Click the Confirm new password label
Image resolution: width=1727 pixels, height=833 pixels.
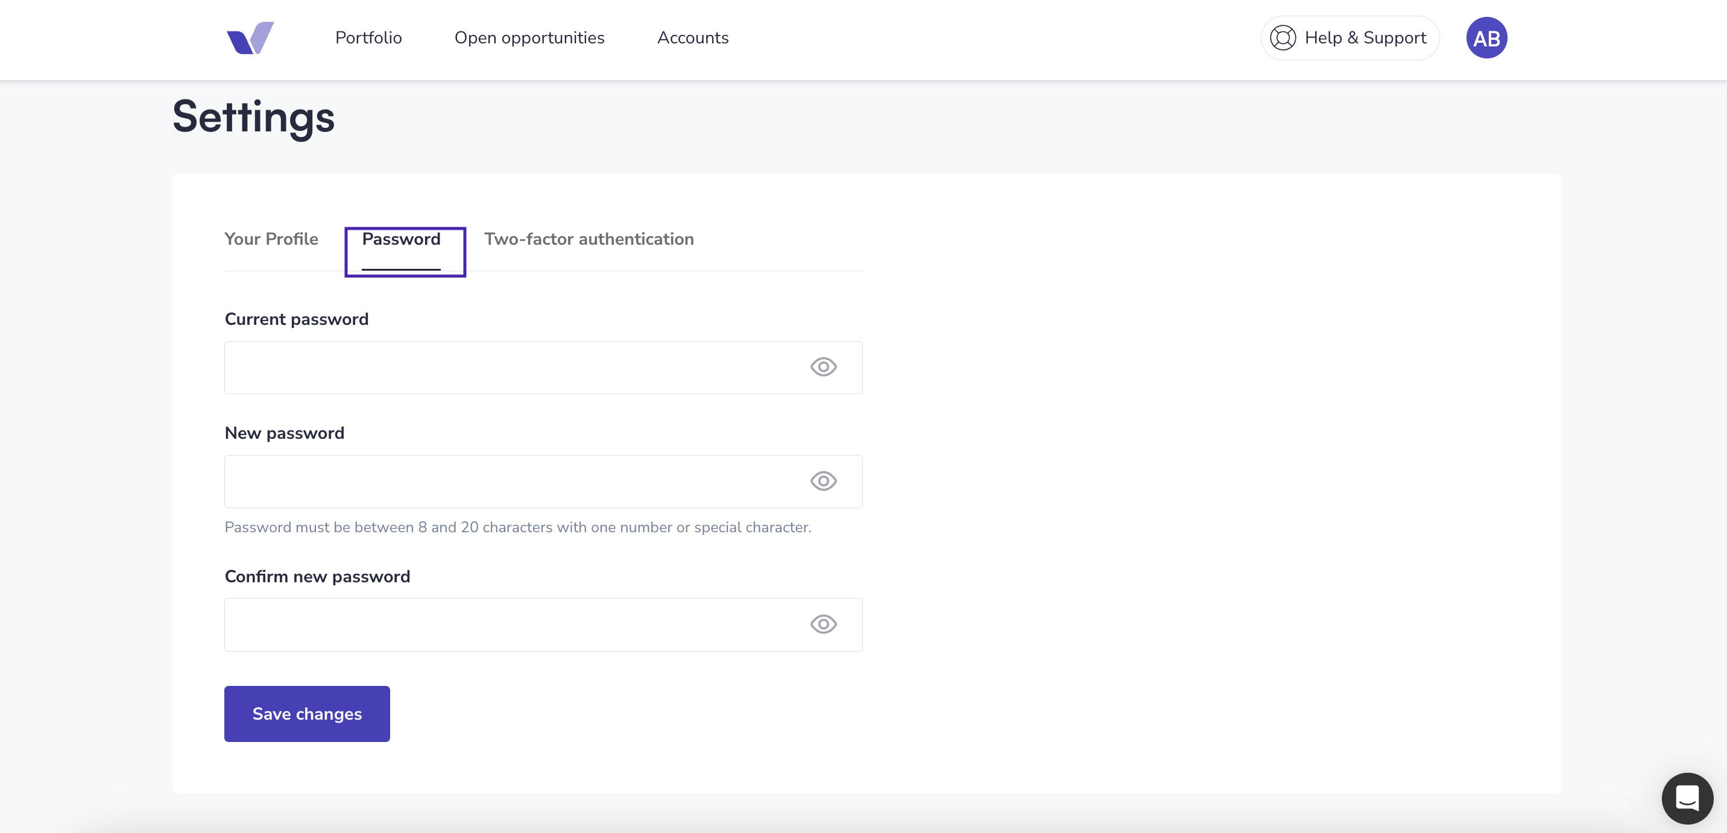pos(317,576)
